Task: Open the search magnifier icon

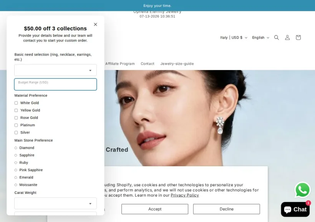Action: coord(277,37)
